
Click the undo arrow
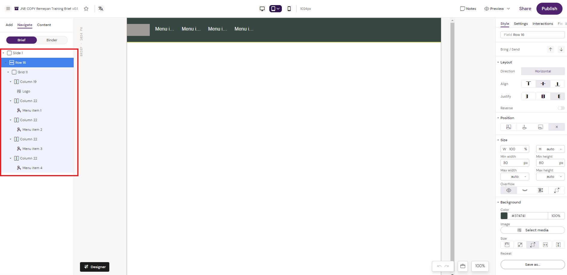[439, 266]
